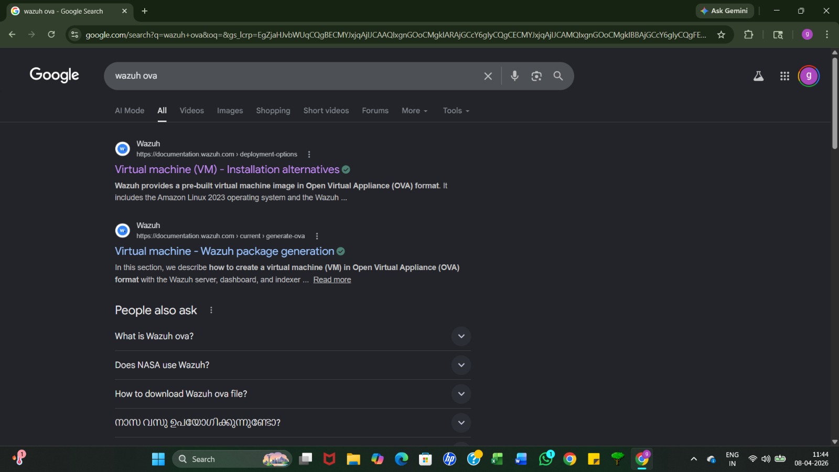Reload the current Google search page

click(x=51, y=35)
